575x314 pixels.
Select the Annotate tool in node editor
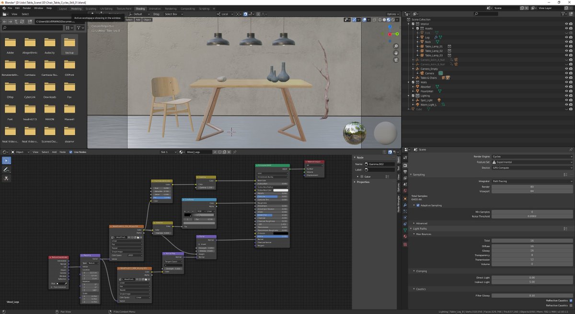7,169
